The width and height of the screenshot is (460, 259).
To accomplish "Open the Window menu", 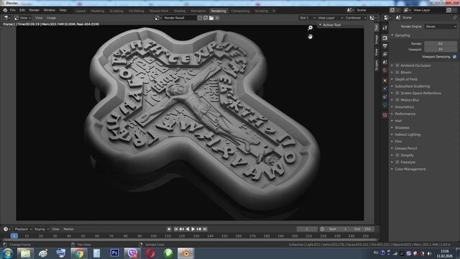I will (50, 10).
